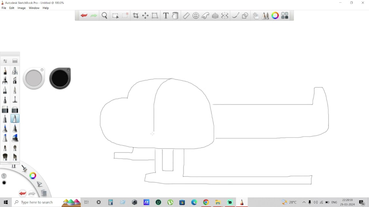Screen dimensions: 369x207
Task: Open the Brush Library list icon
Action: (15, 61)
